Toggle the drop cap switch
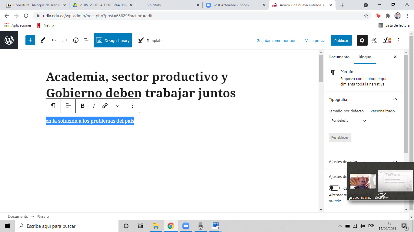This screenshot has width=414, height=232. pyautogui.click(x=334, y=188)
